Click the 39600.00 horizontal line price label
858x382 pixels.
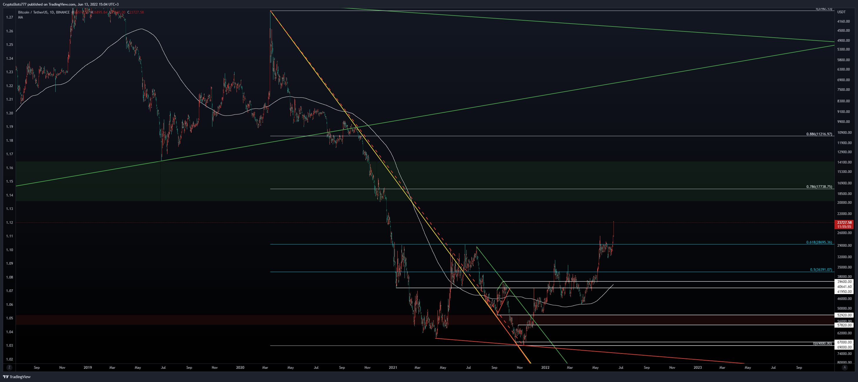pos(844,281)
